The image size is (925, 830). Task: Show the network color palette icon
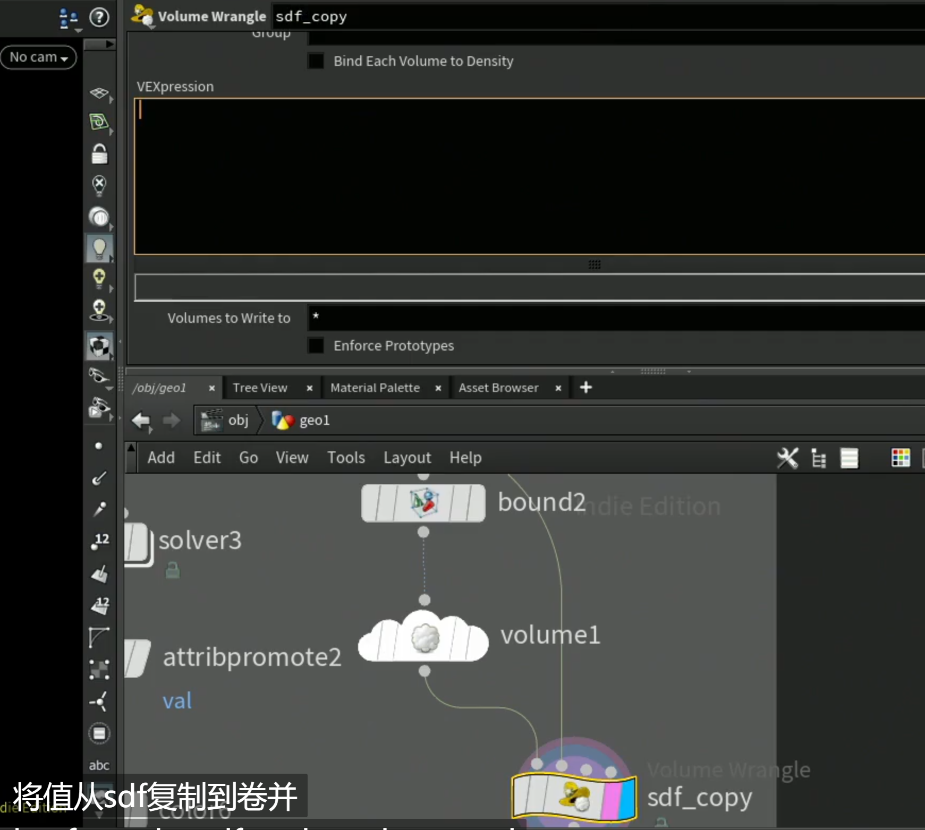click(901, 458)
